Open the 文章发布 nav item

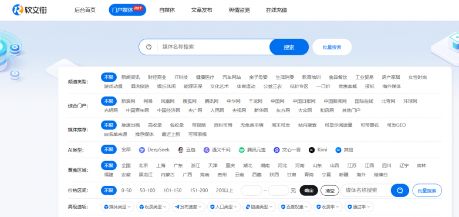tap(202, 10)
